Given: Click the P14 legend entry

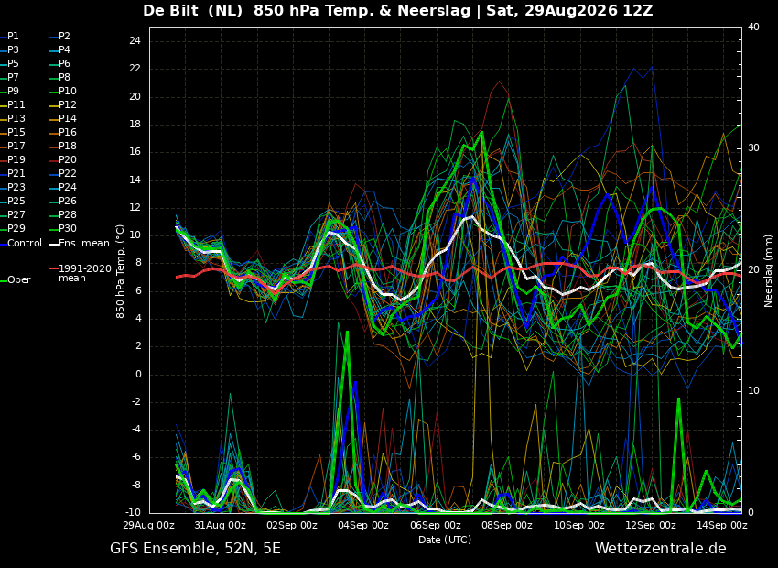Looking at the screenshot, I should (62, 119).
